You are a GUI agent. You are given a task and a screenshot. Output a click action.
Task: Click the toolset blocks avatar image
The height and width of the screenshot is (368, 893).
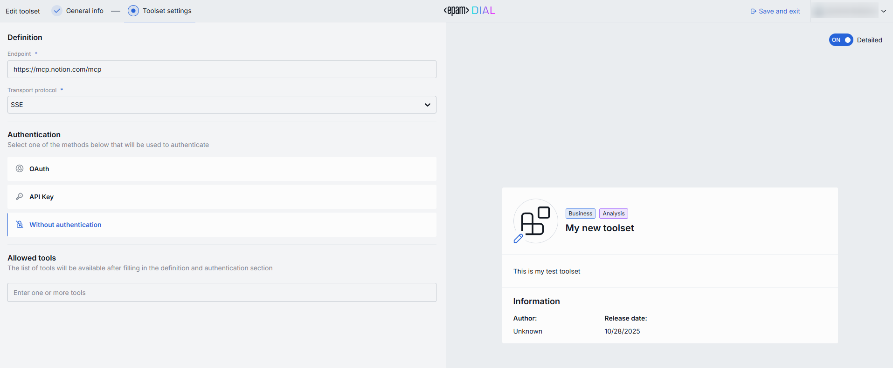535,221
